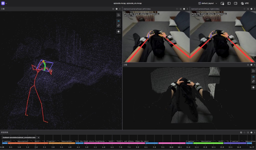Open the default_layout layout dropdown

pos(207,3)
